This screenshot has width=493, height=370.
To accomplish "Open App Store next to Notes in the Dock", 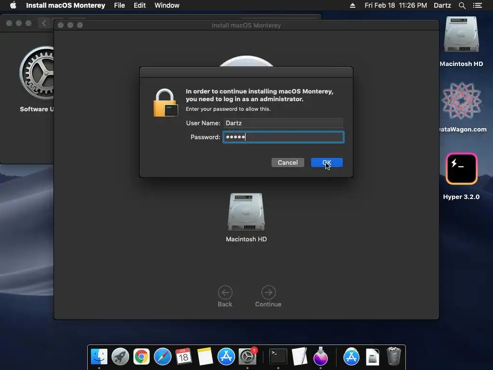I will (x=226, y=357).
